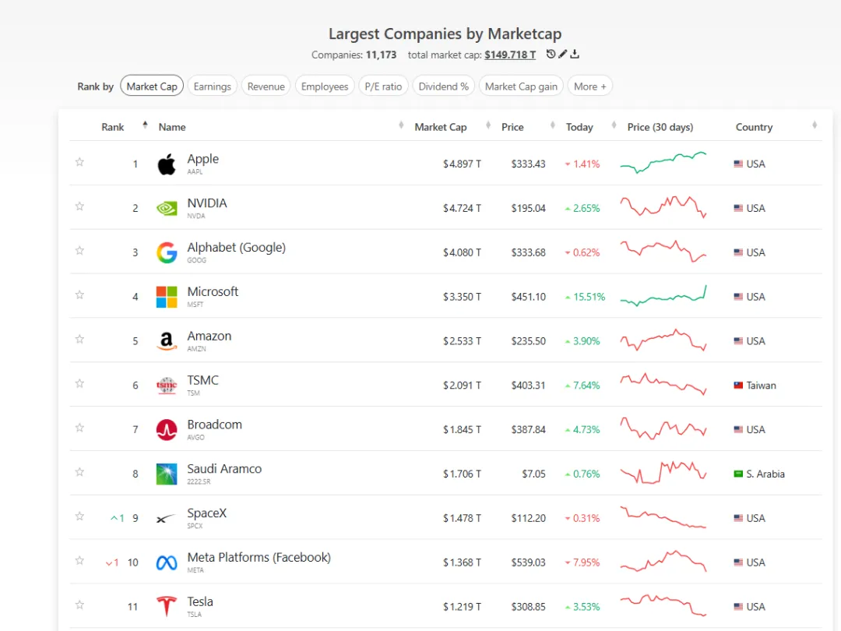Expand the More + ranking options
841x631 pixels.
tap(589, 86)
